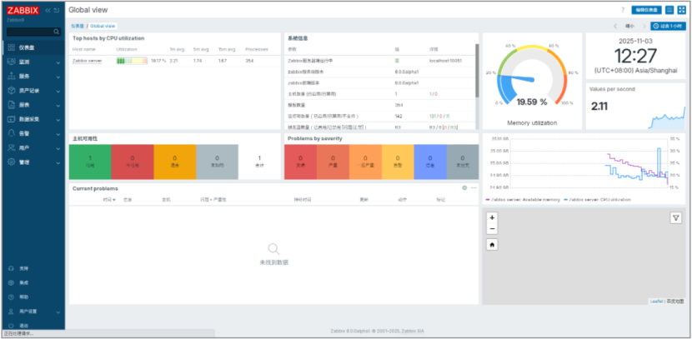Click the sidebar search magnifier icon
The image size is (692, 339).
click(57, 32)
